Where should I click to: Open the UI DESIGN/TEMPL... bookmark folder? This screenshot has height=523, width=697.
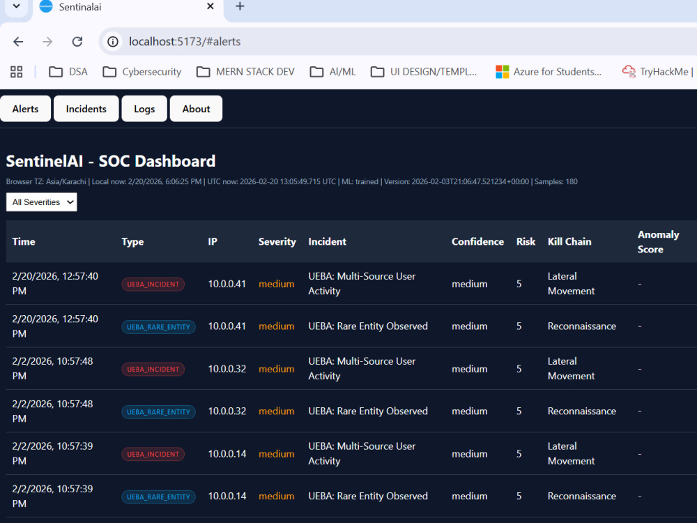click(424, 72)
